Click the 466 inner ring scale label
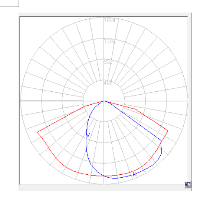Viewport: 208px width, 207px height. point(108,83)
